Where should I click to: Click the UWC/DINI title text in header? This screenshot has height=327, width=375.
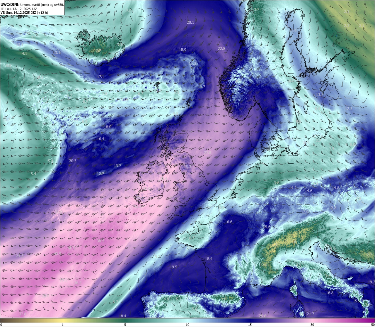[x=10, y=5]
